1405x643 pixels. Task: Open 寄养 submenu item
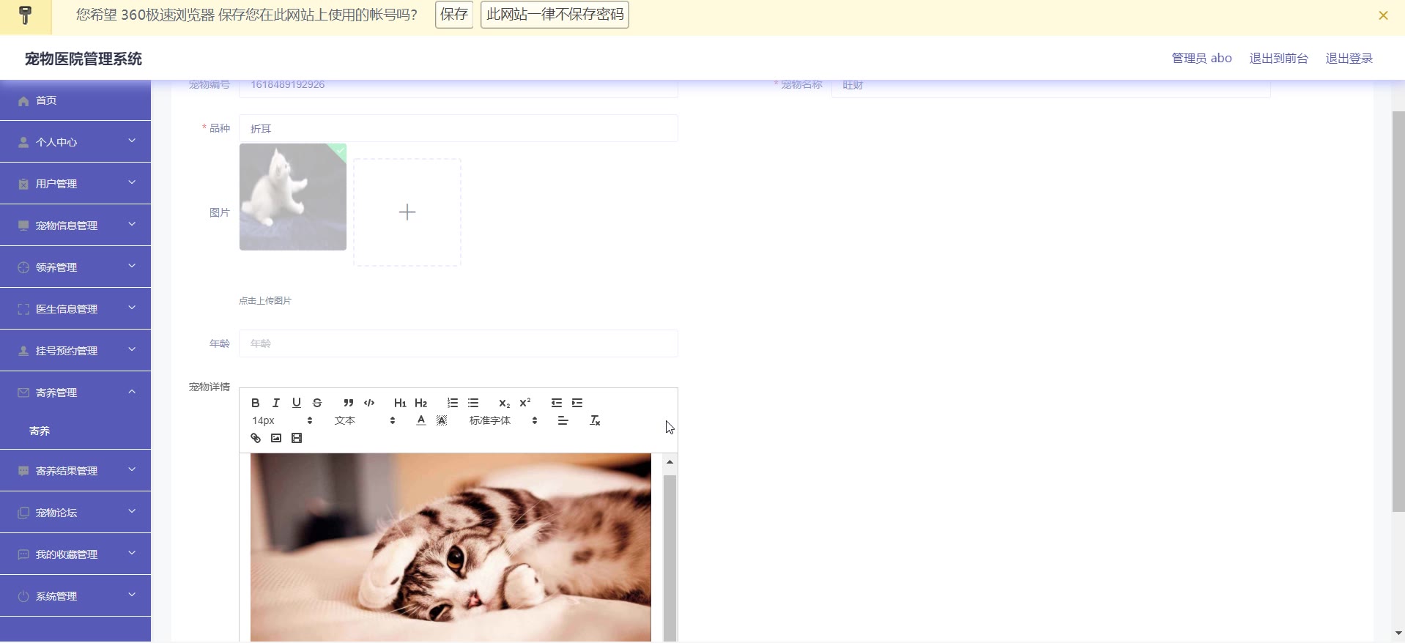point(75,431)
